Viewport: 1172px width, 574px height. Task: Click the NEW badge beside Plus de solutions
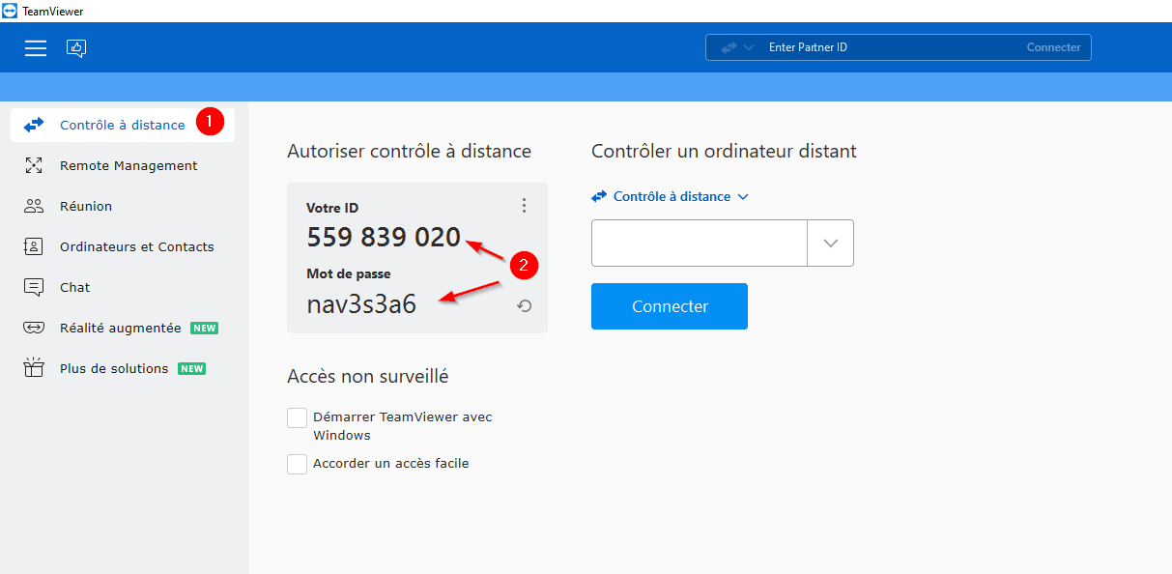[x=191, y=369]
